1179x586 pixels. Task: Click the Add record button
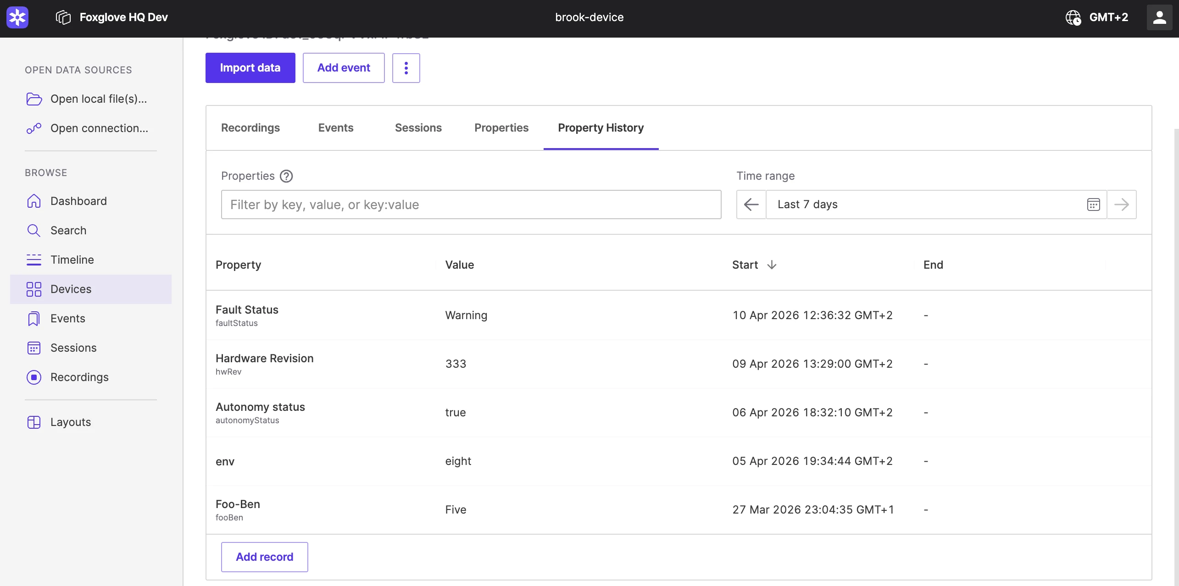[x=264, y=557]
